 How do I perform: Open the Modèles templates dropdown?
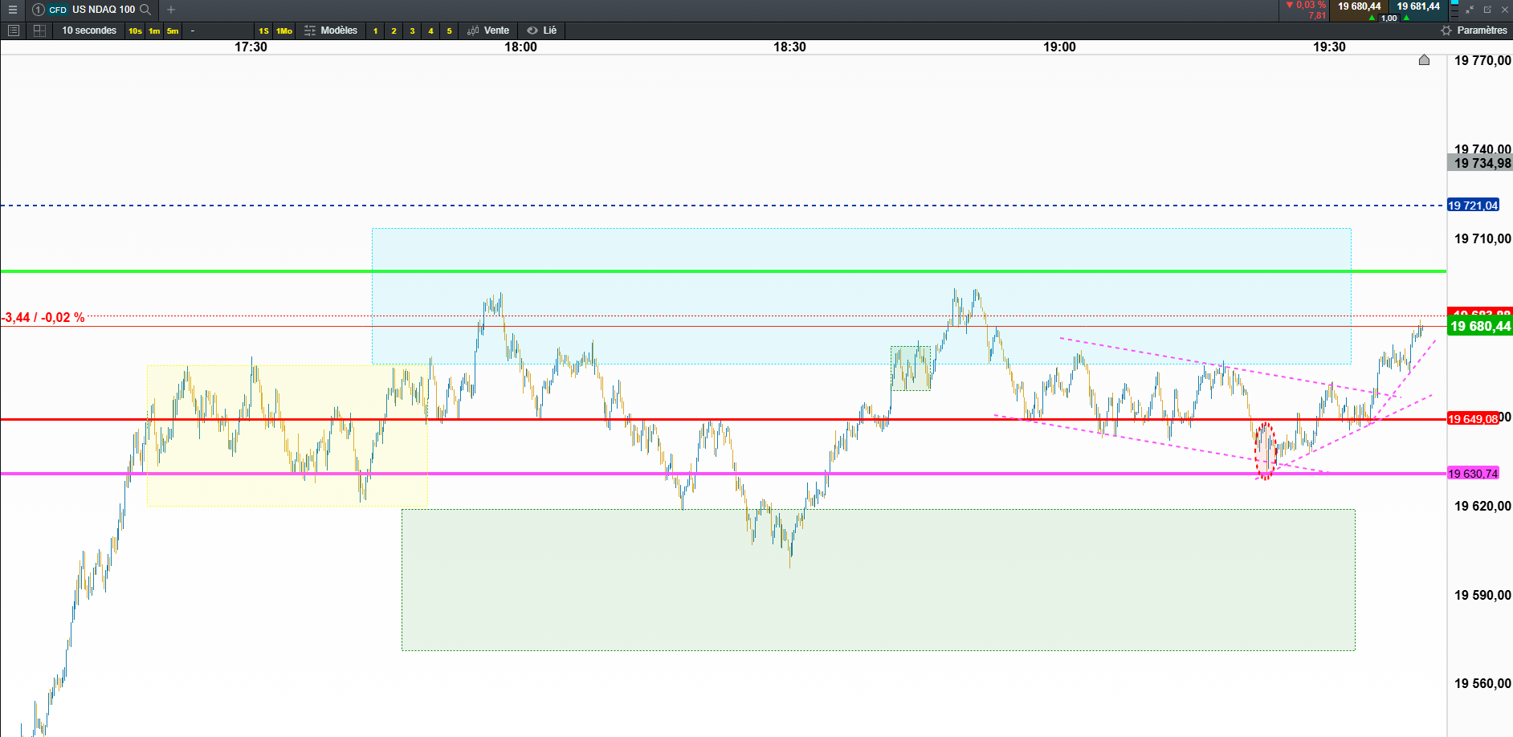pos(331,31)
